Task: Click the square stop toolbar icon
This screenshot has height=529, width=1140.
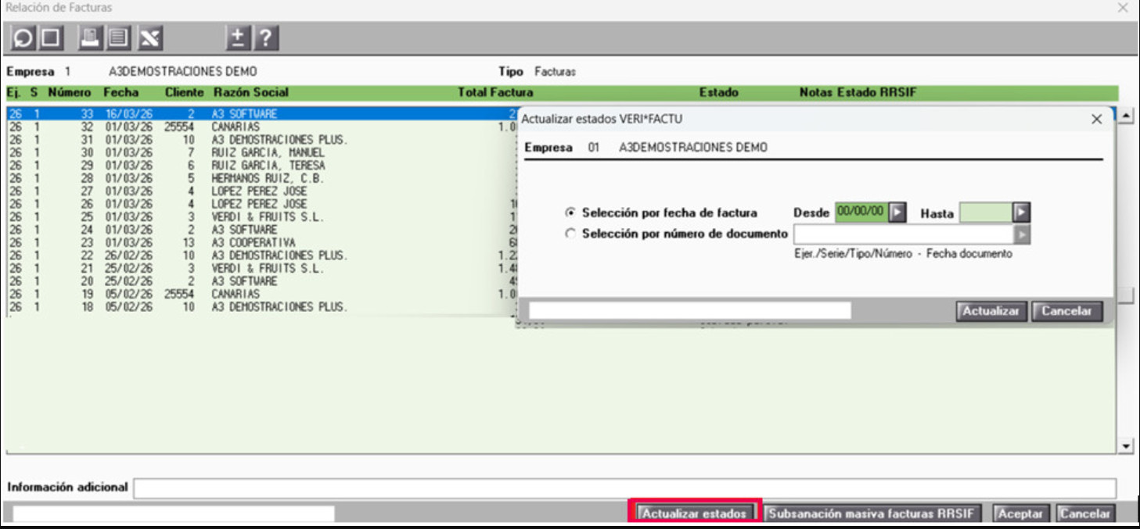Action: 50,38
